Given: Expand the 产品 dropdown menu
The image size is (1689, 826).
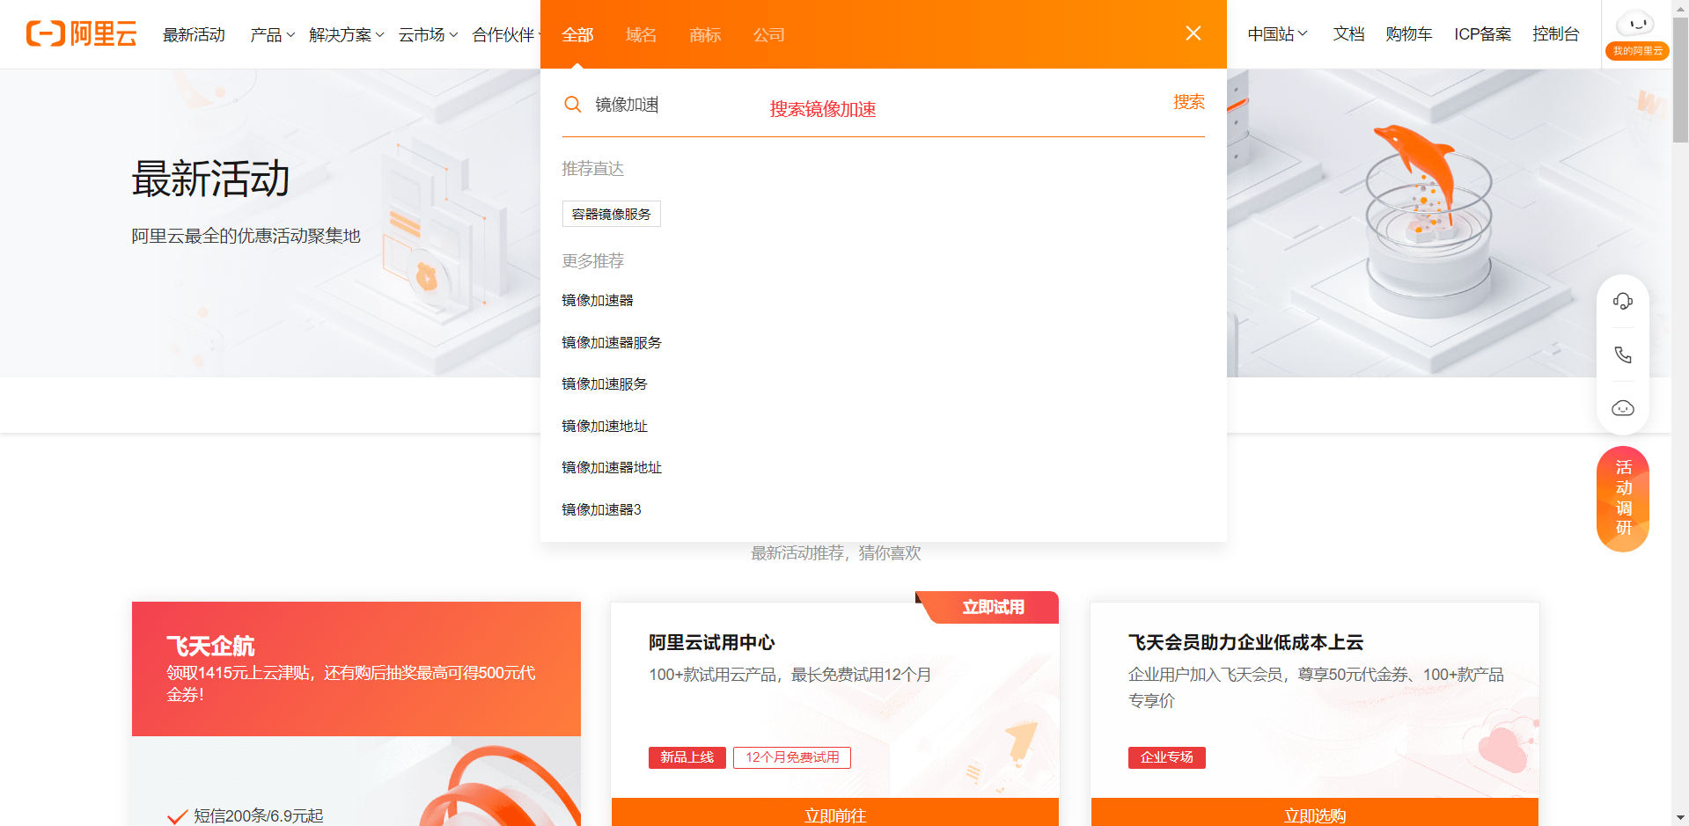Looking at the screenshot, I should point(272,34).
